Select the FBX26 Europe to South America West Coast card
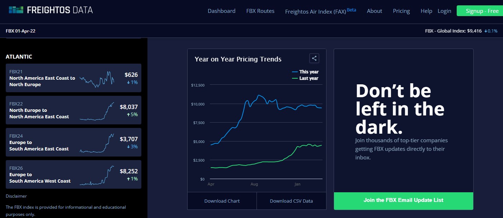The height and width of the screenshot is (218, 503). tap(74, 174)
